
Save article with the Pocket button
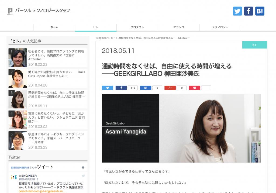coord(194,88)
